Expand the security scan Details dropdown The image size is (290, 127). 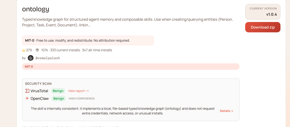point(226,111)
